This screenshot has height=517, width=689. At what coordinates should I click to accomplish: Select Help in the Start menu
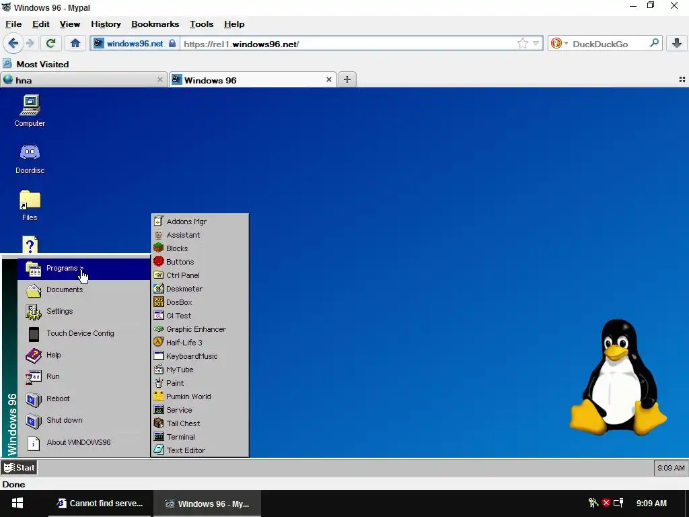84,355
